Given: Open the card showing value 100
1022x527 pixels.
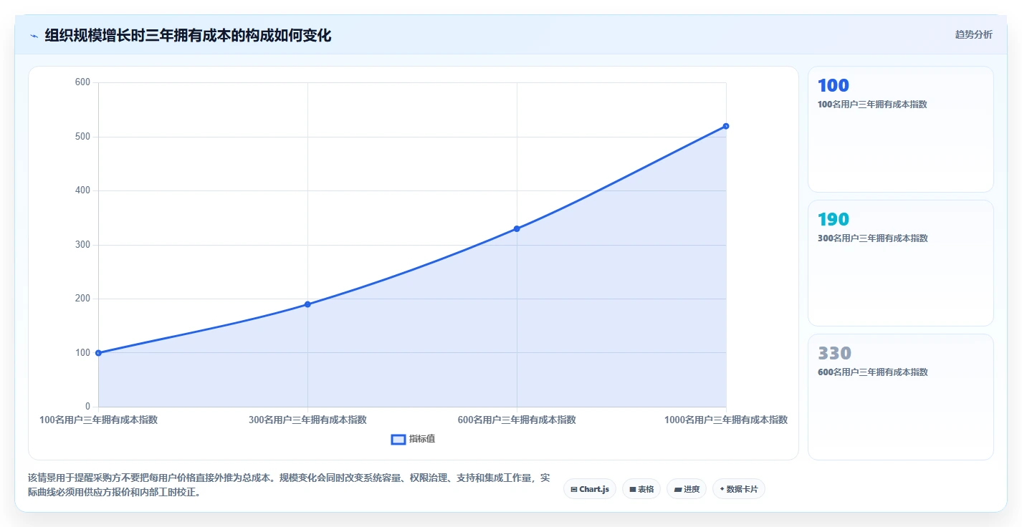Looking at the screenshot, I should 901,130.
